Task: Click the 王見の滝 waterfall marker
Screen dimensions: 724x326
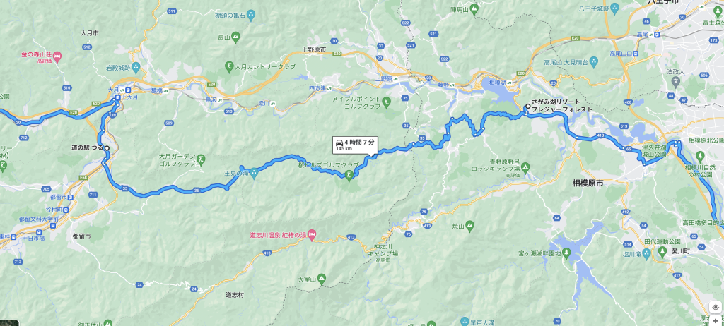Action: pos(254,178)
